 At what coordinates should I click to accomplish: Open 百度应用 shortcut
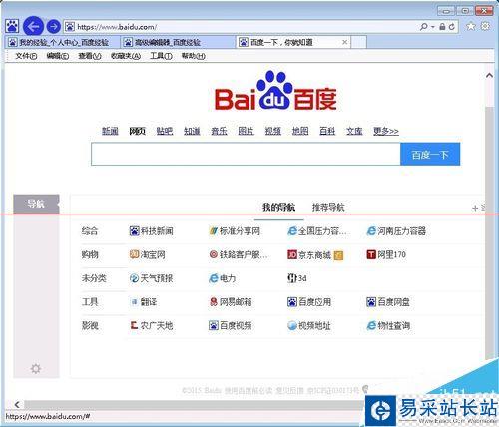click(309, 302)
